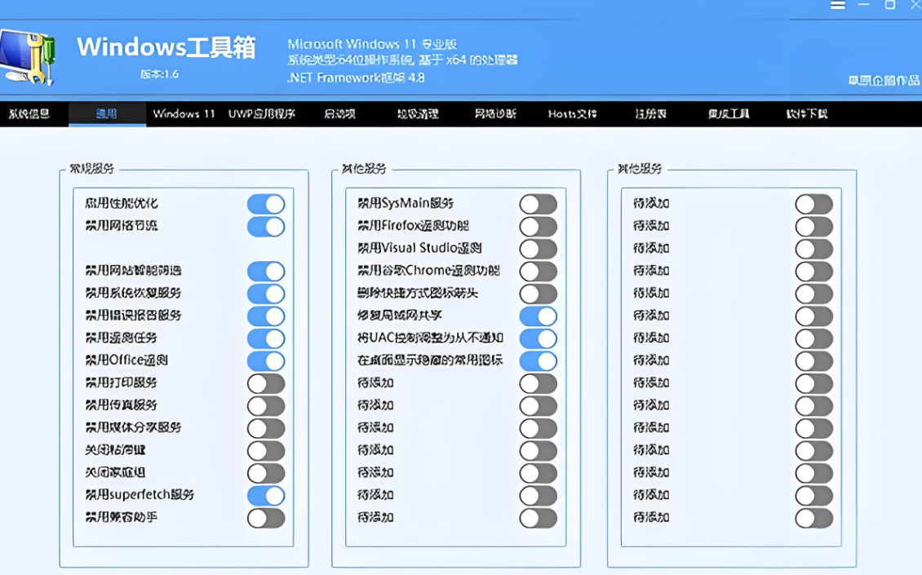Turn off the 禁用superfetch服务 switch
922x575 pixels.
pos(265,494)
